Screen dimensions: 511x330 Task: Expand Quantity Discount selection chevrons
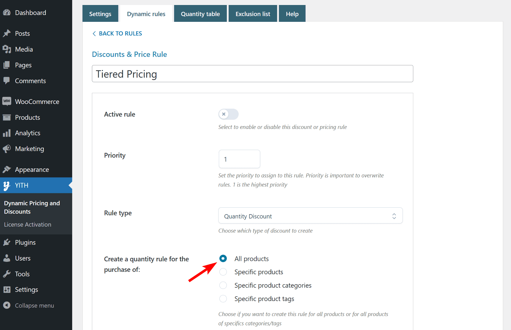(394, 215)
